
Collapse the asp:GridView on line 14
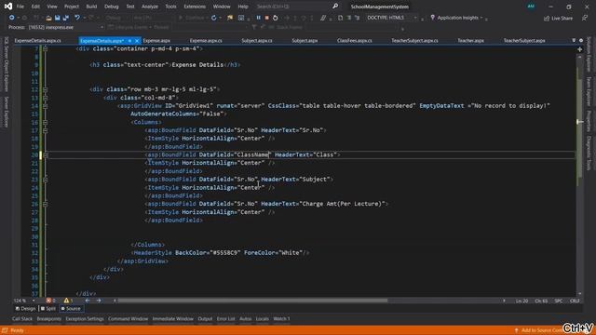[46, 106]
